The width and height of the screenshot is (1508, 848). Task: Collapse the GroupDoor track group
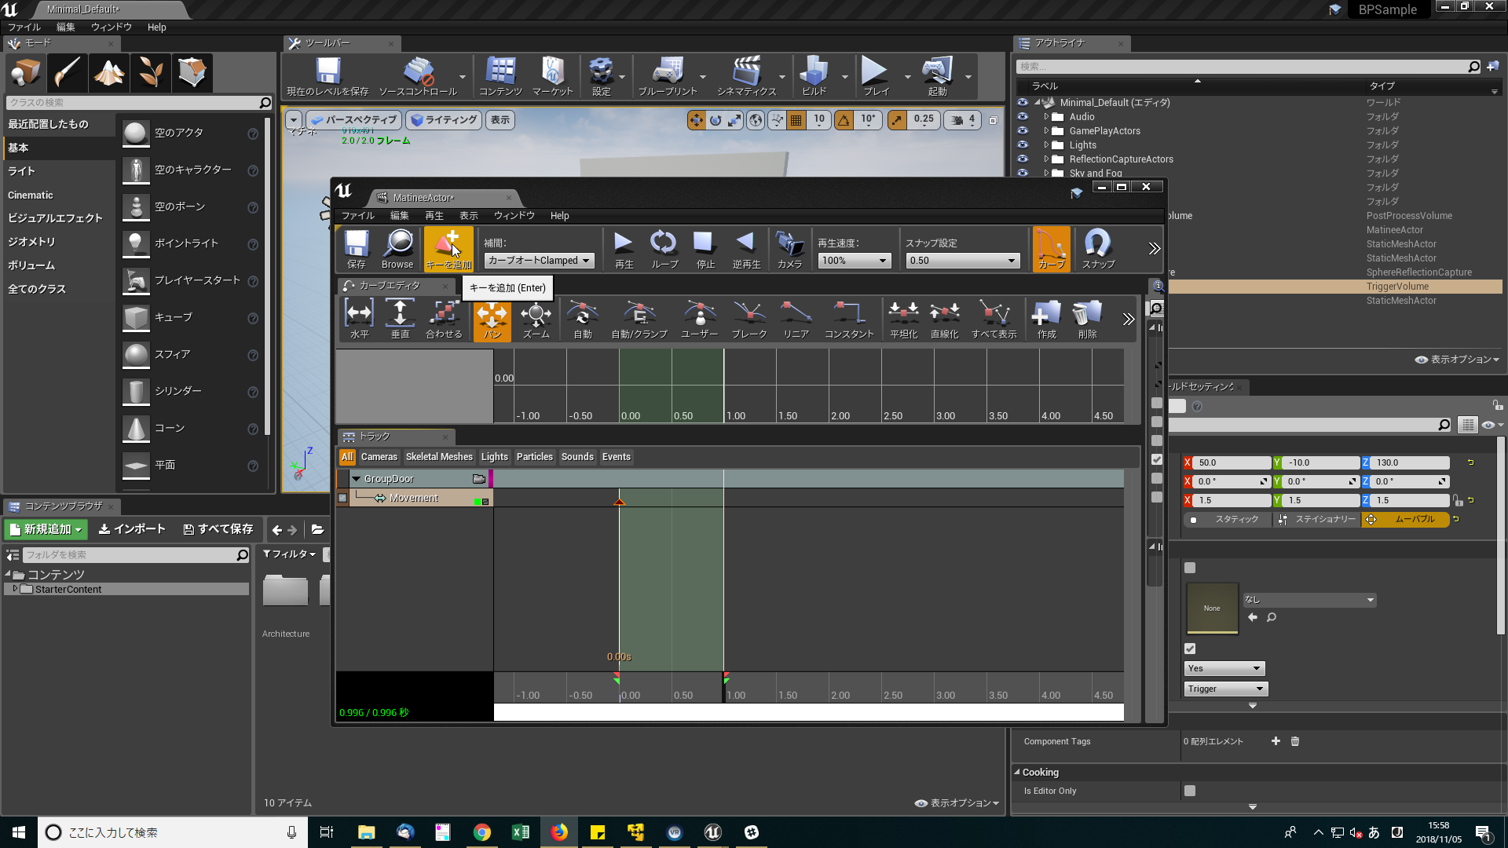pyautogui.click(x=356, y=479)
